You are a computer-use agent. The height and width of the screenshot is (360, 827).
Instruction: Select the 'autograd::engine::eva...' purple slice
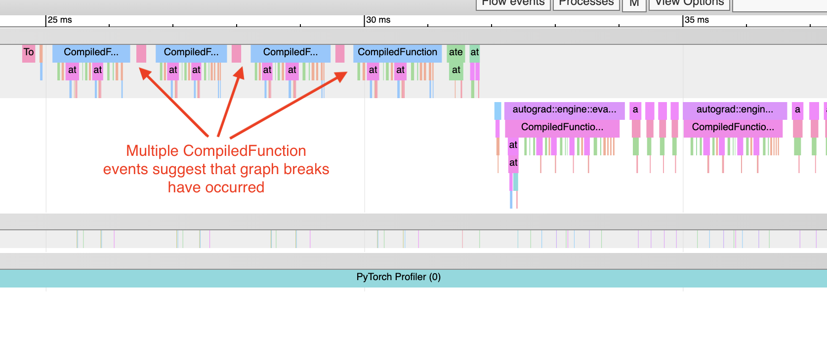tap(564, 110)
